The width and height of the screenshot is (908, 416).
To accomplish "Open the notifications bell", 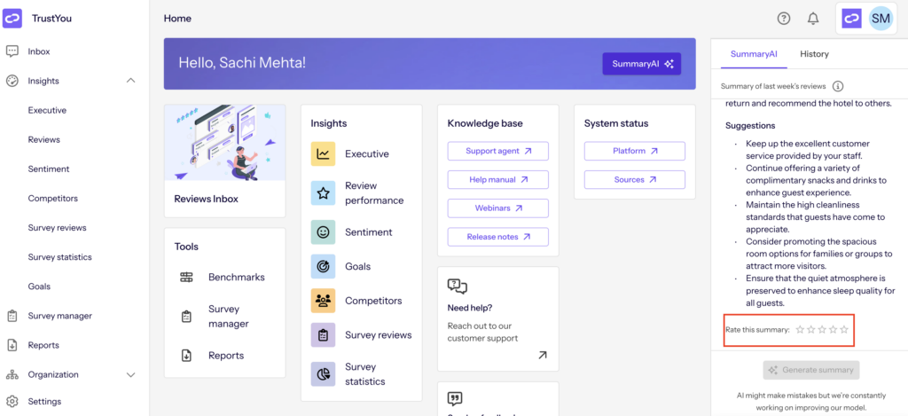I will pos(813,19).
